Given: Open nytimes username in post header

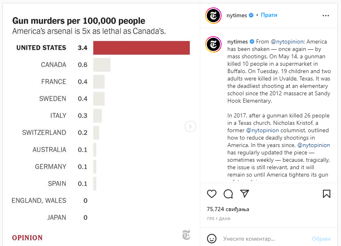Looking at the screenshot, I should tap(237, 15).
